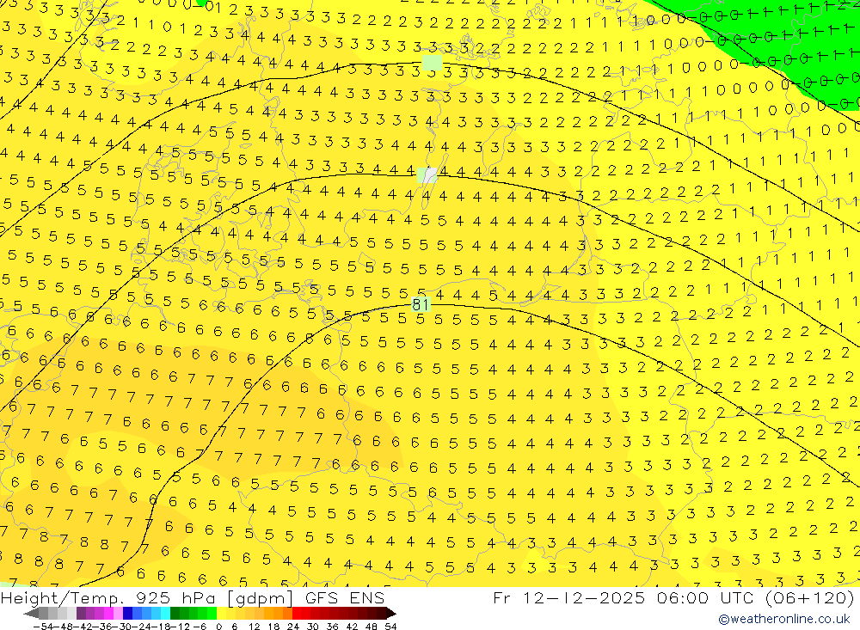The image size is (860, 630).
Task: Click the '12' legend scale value
Action: pos(254,627)
